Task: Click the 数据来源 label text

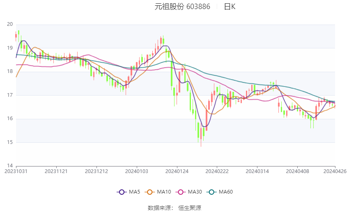Action: click(159, 208)
